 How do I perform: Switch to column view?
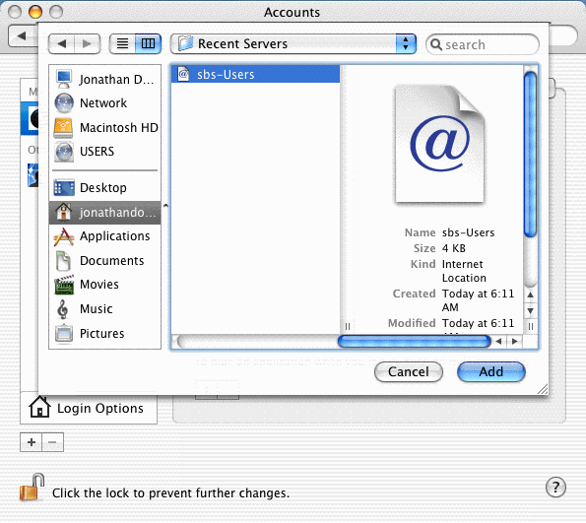pyautogui.click(x=148, y=43)
